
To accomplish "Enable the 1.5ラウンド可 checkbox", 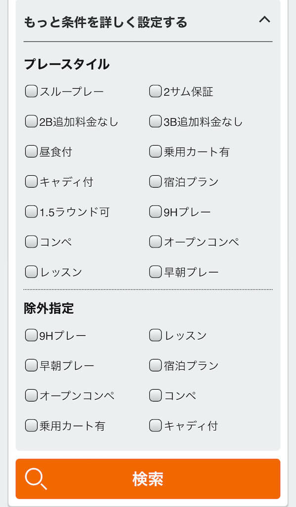I will [31, 212].
